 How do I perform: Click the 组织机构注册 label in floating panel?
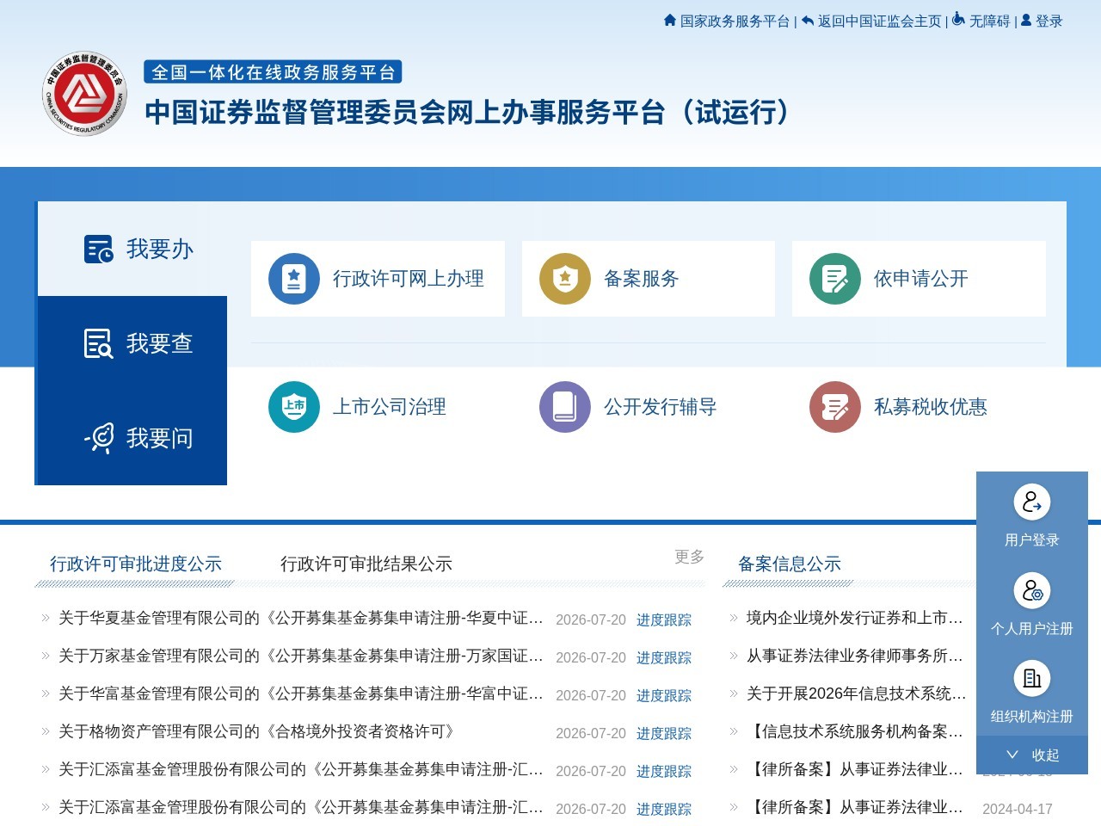[x=1032, y=717]
